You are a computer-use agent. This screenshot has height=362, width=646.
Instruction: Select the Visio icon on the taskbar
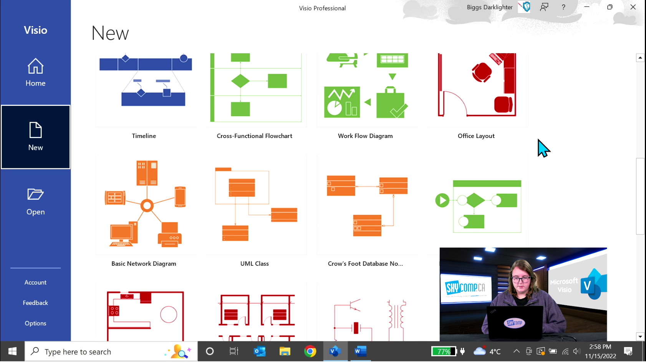pos(335,351)
